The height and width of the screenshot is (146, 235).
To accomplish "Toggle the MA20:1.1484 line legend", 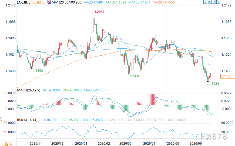I will [x=93, y=2].
